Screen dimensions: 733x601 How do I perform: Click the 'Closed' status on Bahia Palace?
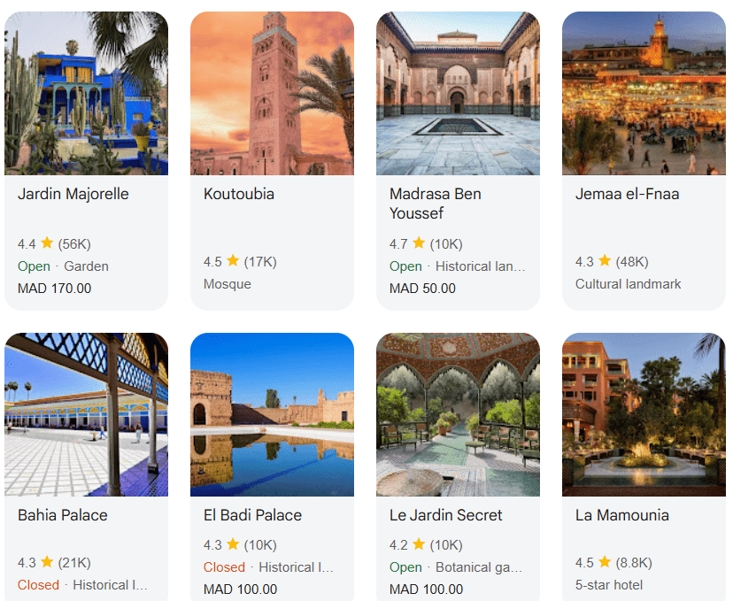(38, 584)
